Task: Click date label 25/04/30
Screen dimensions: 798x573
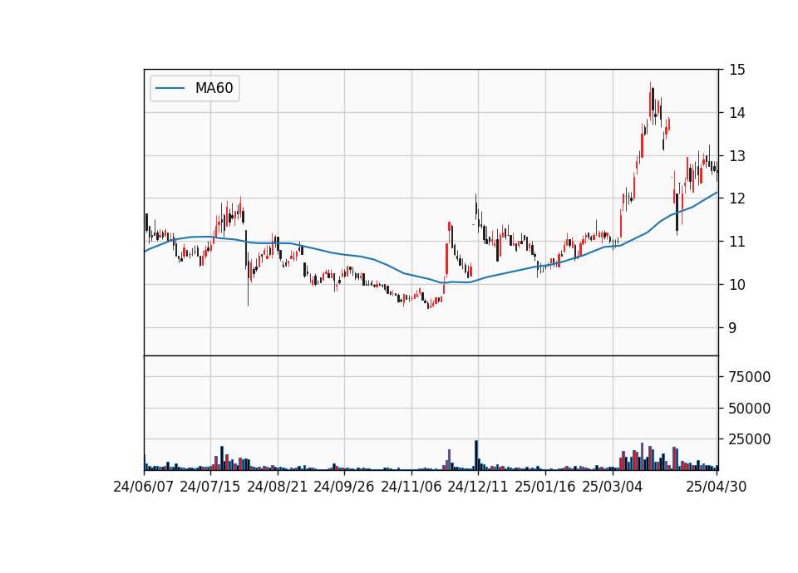Action: click(x=717, y=487)
